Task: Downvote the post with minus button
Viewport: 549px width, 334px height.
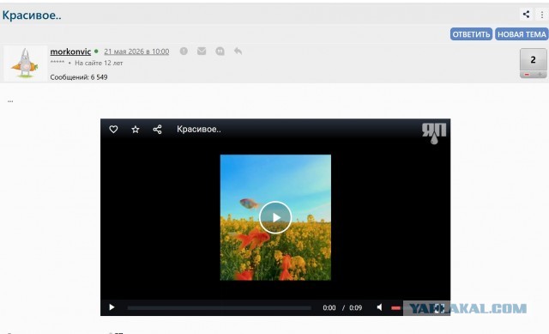Action: click(x=527, y=75)
